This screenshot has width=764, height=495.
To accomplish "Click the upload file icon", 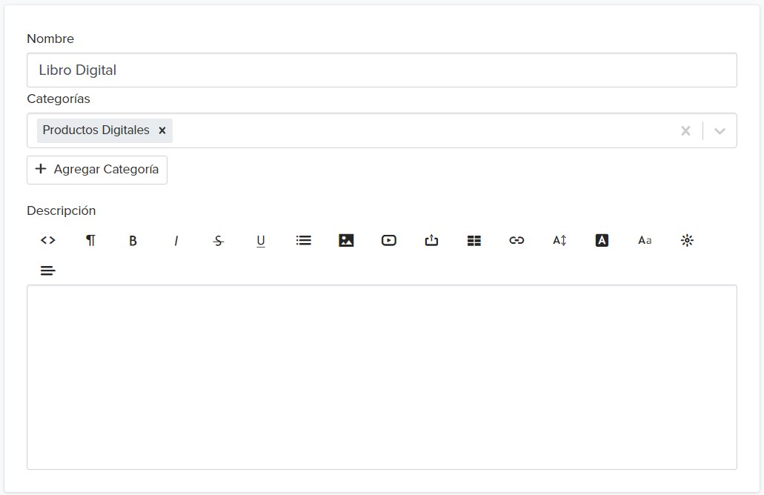I will (x=431, y=240).
